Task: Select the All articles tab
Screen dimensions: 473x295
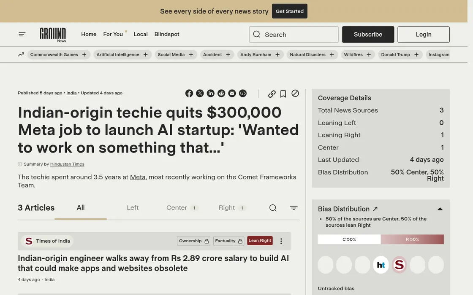Action: tap(81, 208)
